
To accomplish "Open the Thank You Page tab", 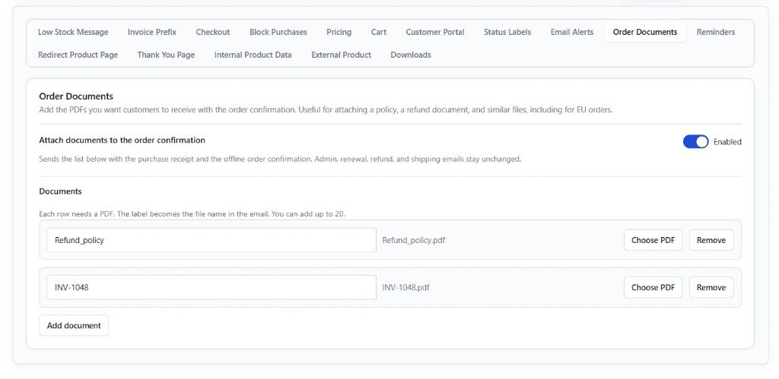I will (x=166, y=55).
